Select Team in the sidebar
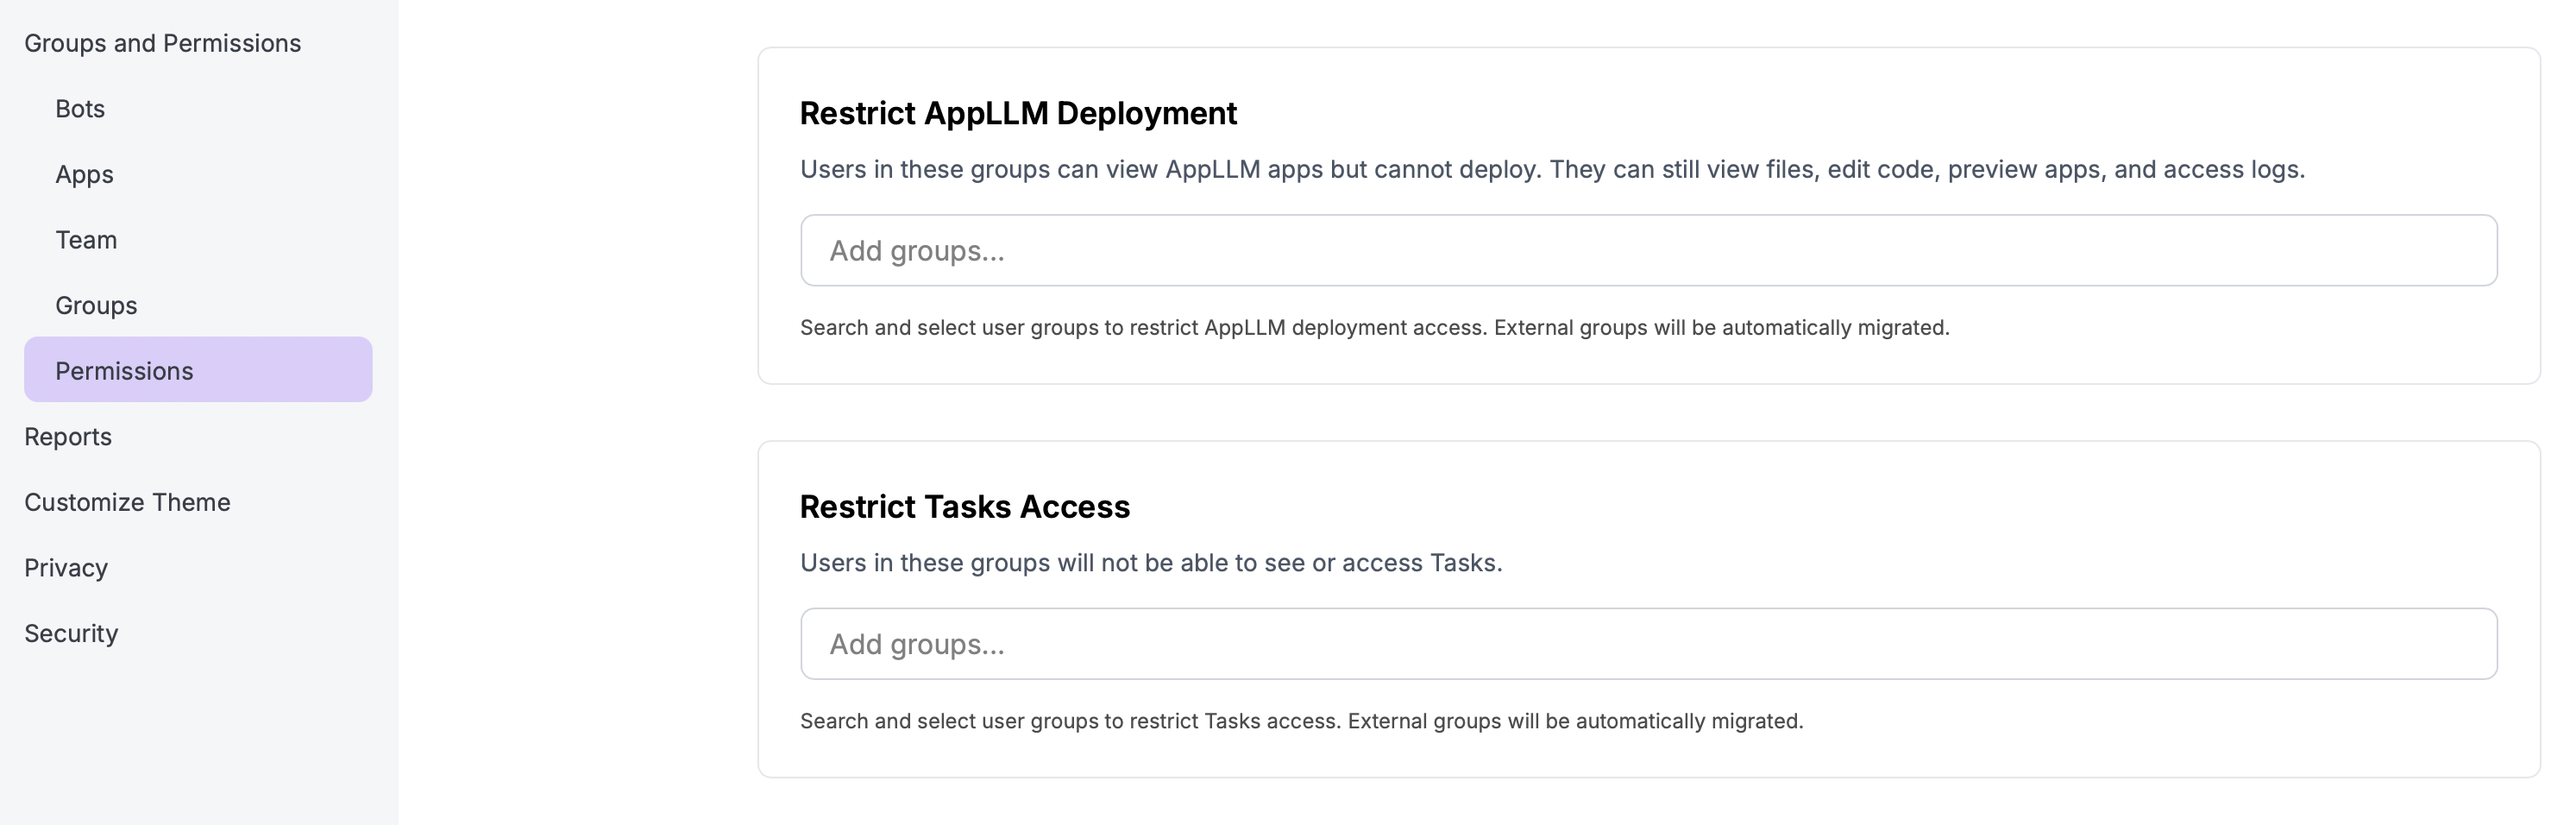The width and height of the screenshot is (2576, 825). point(86,240)
